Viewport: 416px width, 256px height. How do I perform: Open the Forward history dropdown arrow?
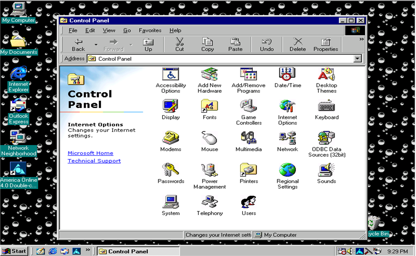click(x=131, y=45)
